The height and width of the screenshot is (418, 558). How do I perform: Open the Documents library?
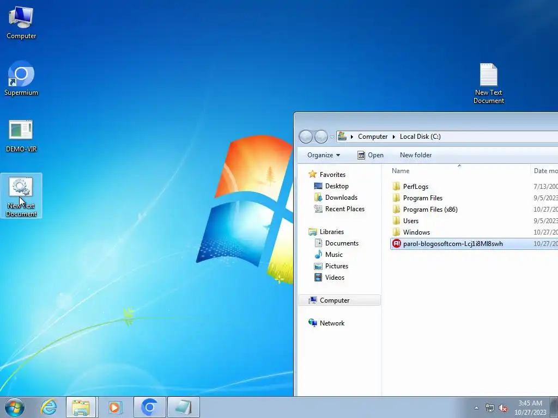click(x=342, y=243)
